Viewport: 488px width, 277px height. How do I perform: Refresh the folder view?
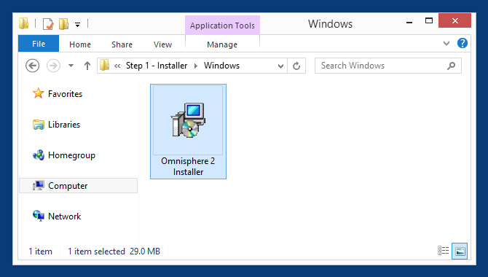click(x=296, y=66)
